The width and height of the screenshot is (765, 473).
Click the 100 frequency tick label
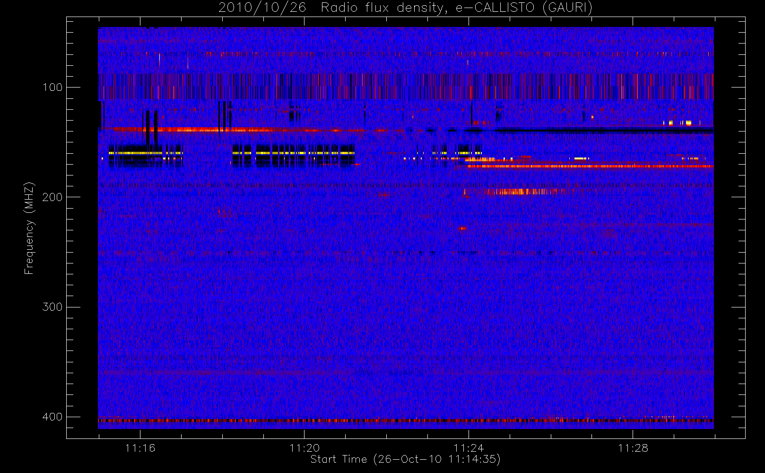[52, 88]
